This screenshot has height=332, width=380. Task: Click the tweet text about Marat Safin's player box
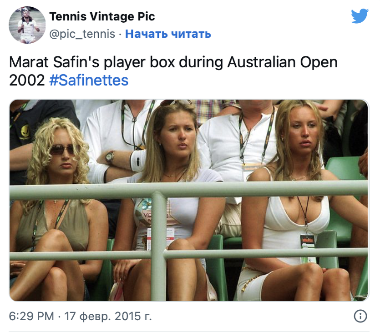tap(173, 71)
